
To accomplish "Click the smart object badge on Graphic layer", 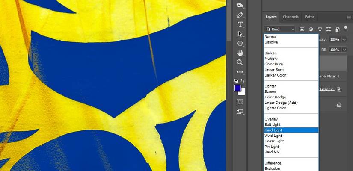I will tap(339, 89).
